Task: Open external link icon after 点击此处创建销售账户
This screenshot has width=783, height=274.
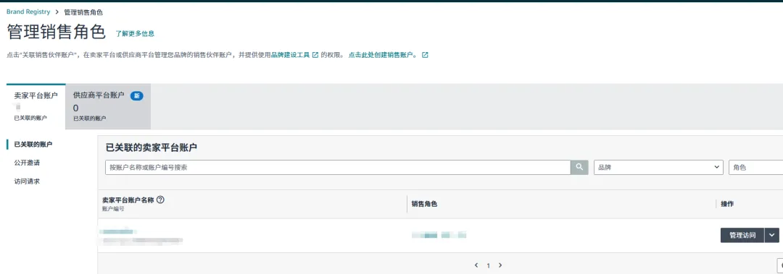Action: [425, 55]
